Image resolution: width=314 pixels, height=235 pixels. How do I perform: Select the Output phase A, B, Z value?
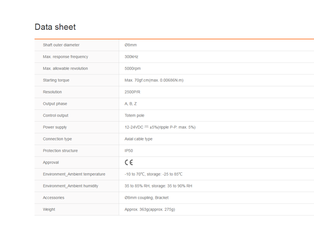point(131,104)
